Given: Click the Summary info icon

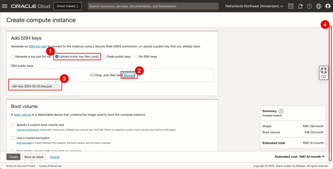Looking at the screenshot, I should pos(281,111).
